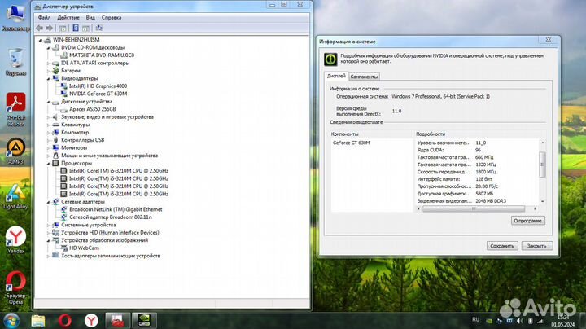The image size is (586, 329).
Task: Open the Yandex desktop shortcut
Action: (15, 239)
